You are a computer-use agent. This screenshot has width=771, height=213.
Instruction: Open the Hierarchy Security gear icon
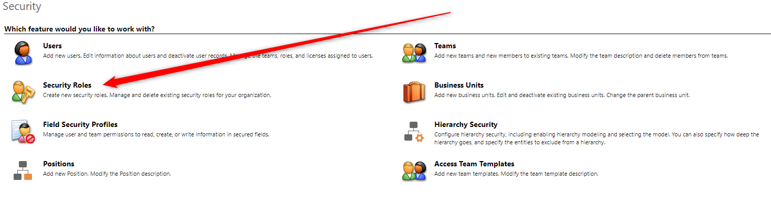414,131
